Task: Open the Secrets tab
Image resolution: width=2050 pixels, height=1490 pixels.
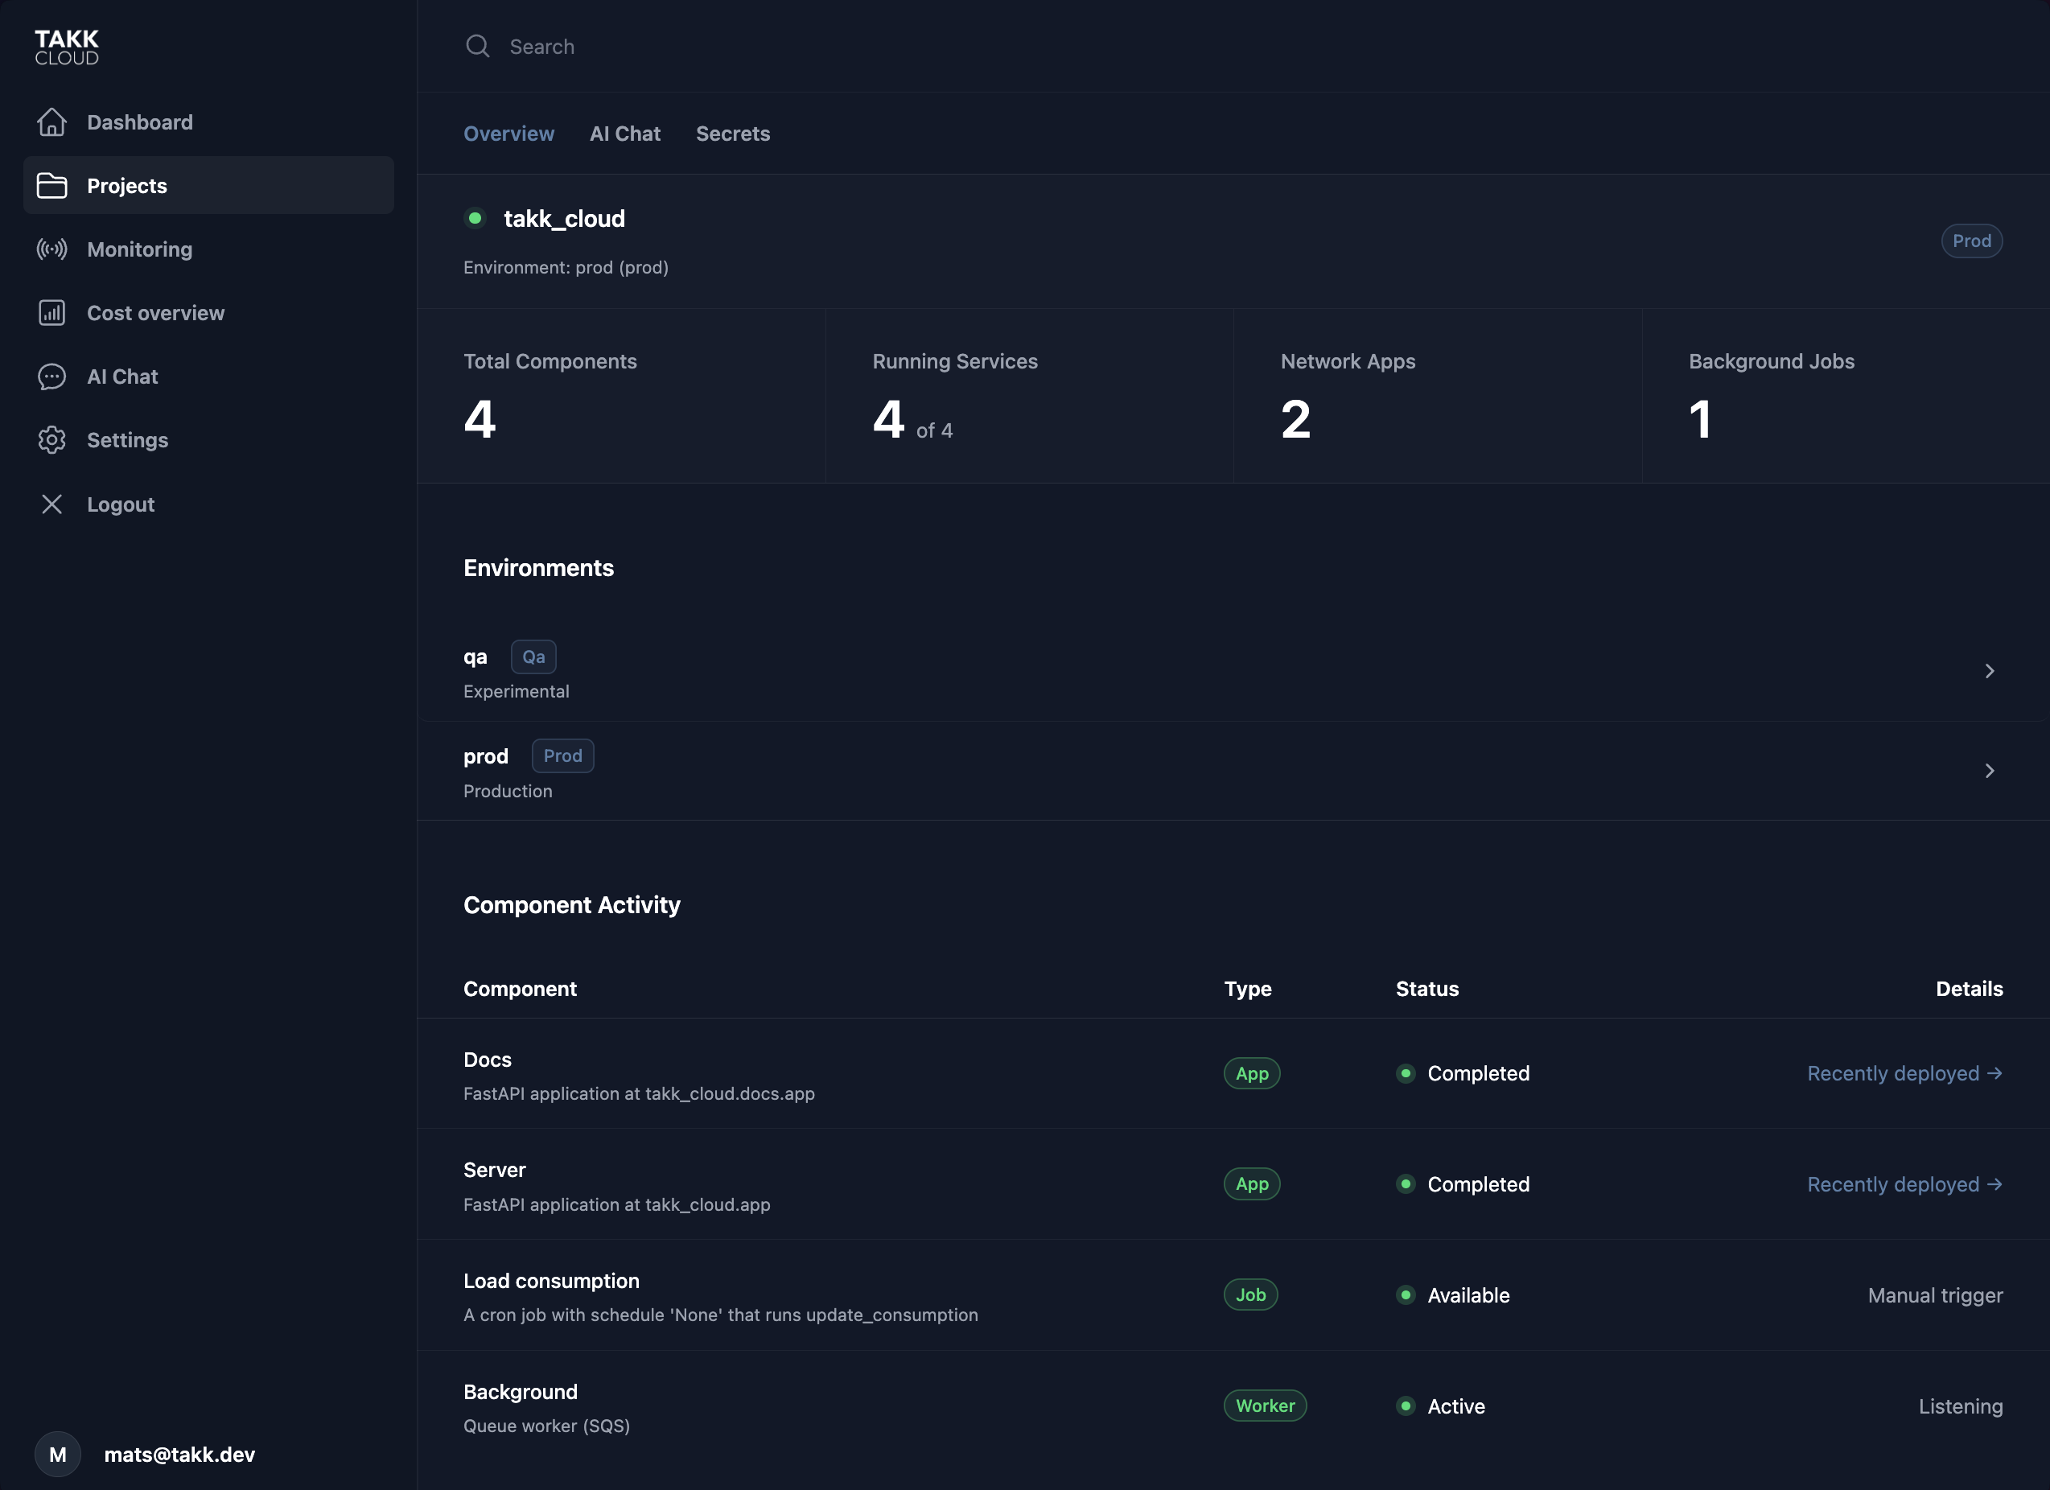Action: tap(732, 133)
